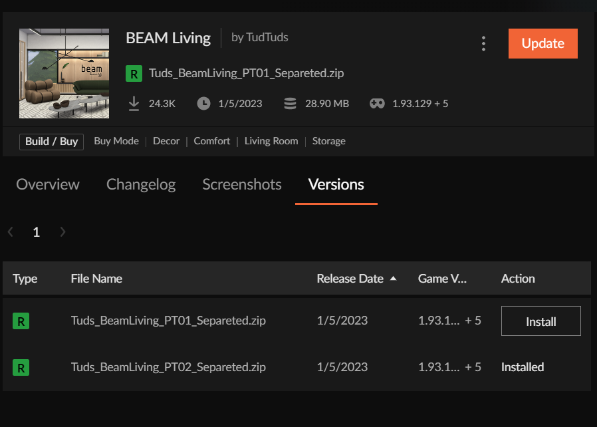
Task: Click the game controller version icon
Action: pyautogui.click(x=377, y=104)
